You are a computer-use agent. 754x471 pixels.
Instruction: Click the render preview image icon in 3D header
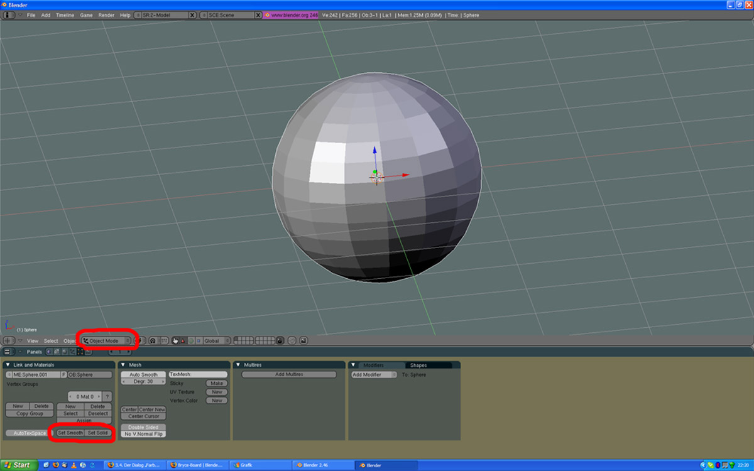point(303,340)
